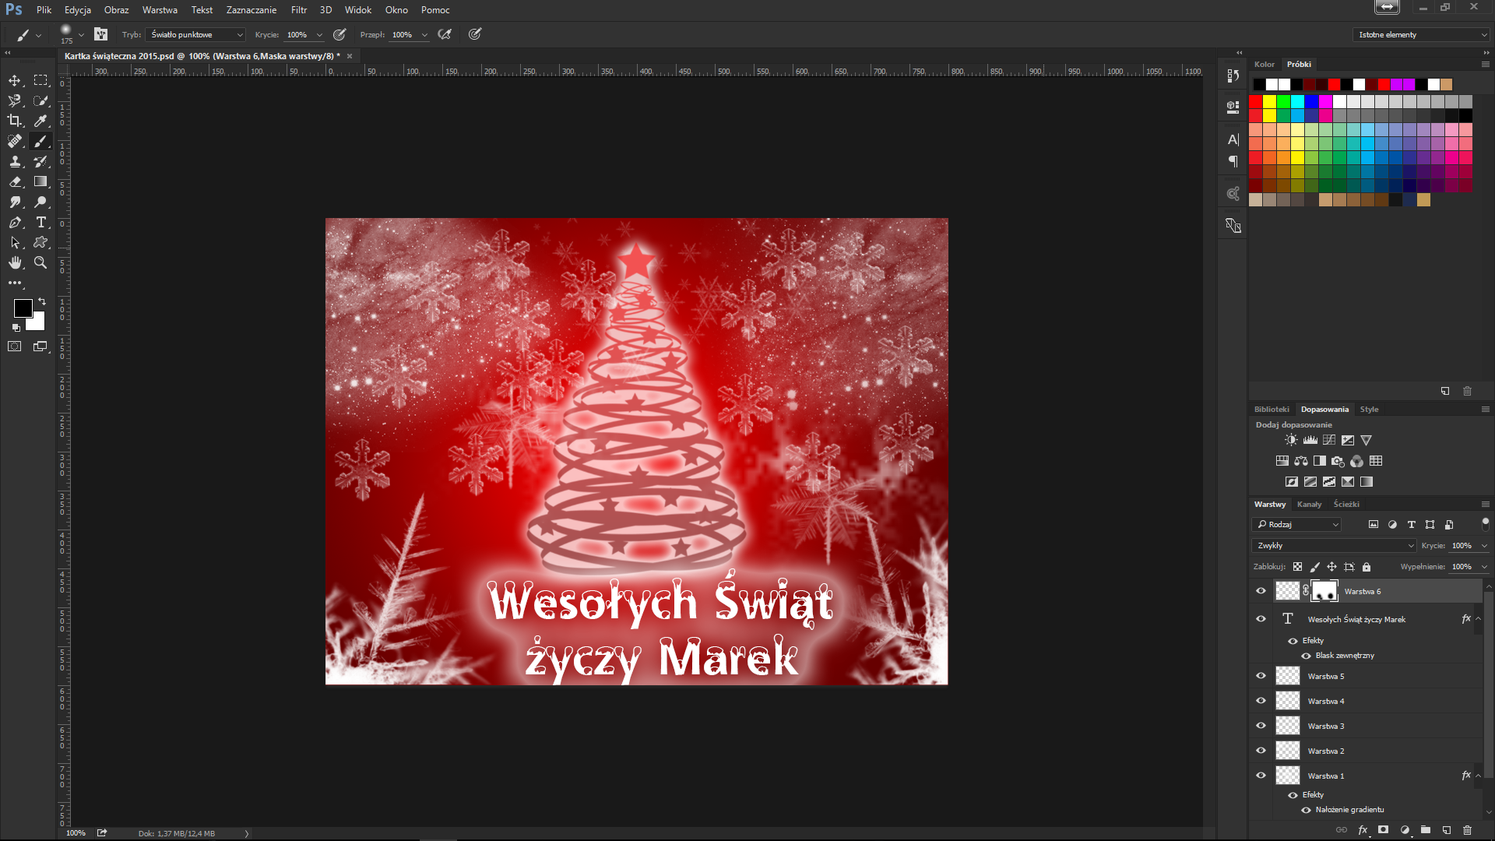Click the Warstwa 6 layer mask thumbnail
1495x841 pixels.
1324,591
